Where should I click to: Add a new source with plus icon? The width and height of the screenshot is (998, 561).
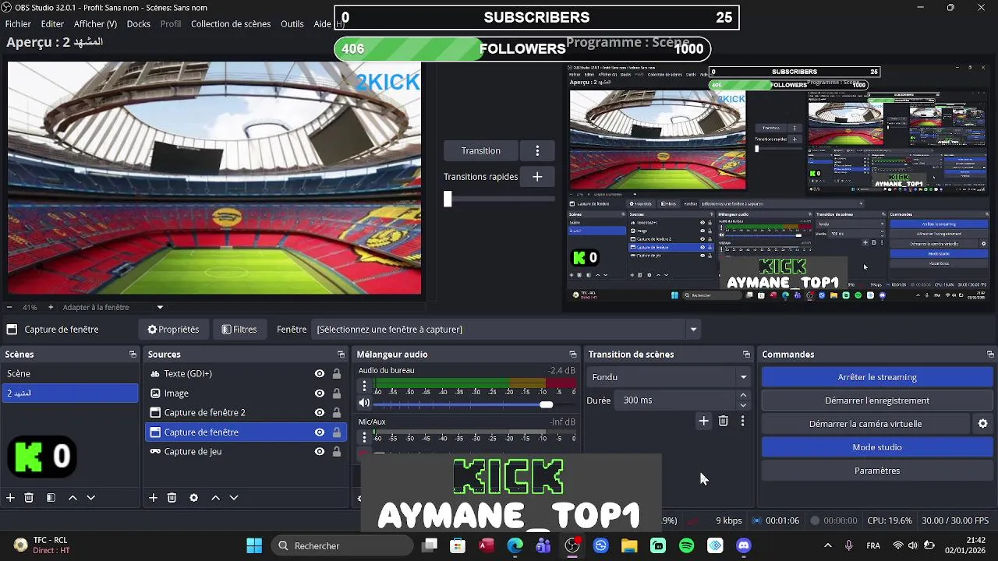[x=153, y=498]
